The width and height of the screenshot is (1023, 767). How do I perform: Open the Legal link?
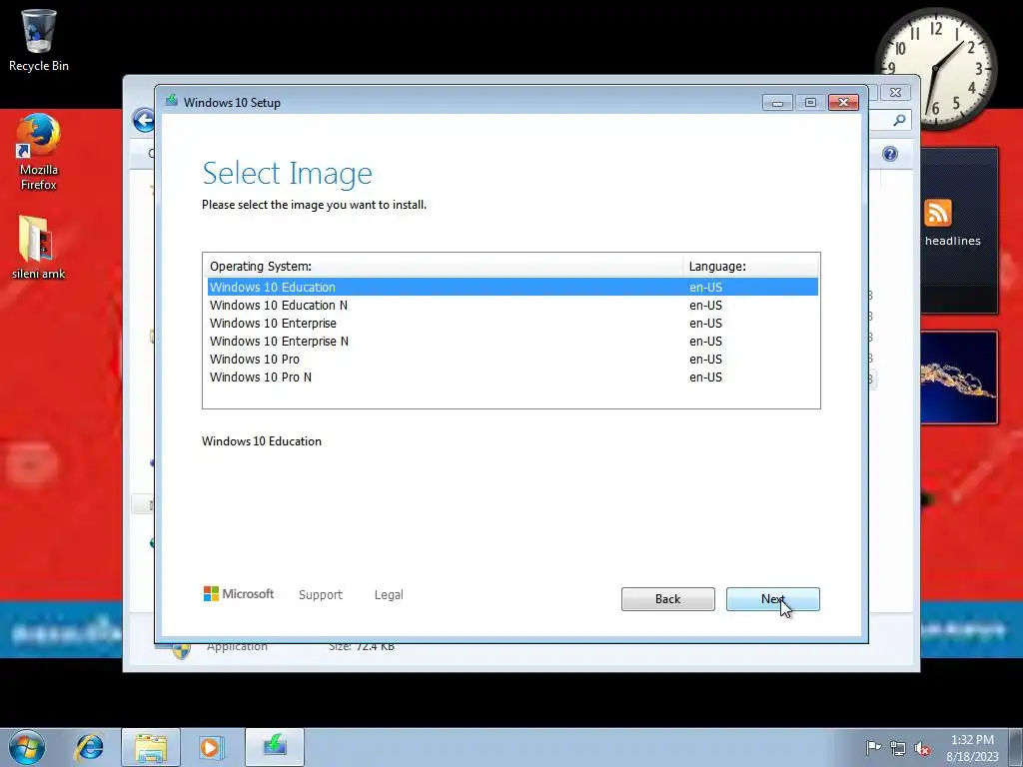point(389,595)
